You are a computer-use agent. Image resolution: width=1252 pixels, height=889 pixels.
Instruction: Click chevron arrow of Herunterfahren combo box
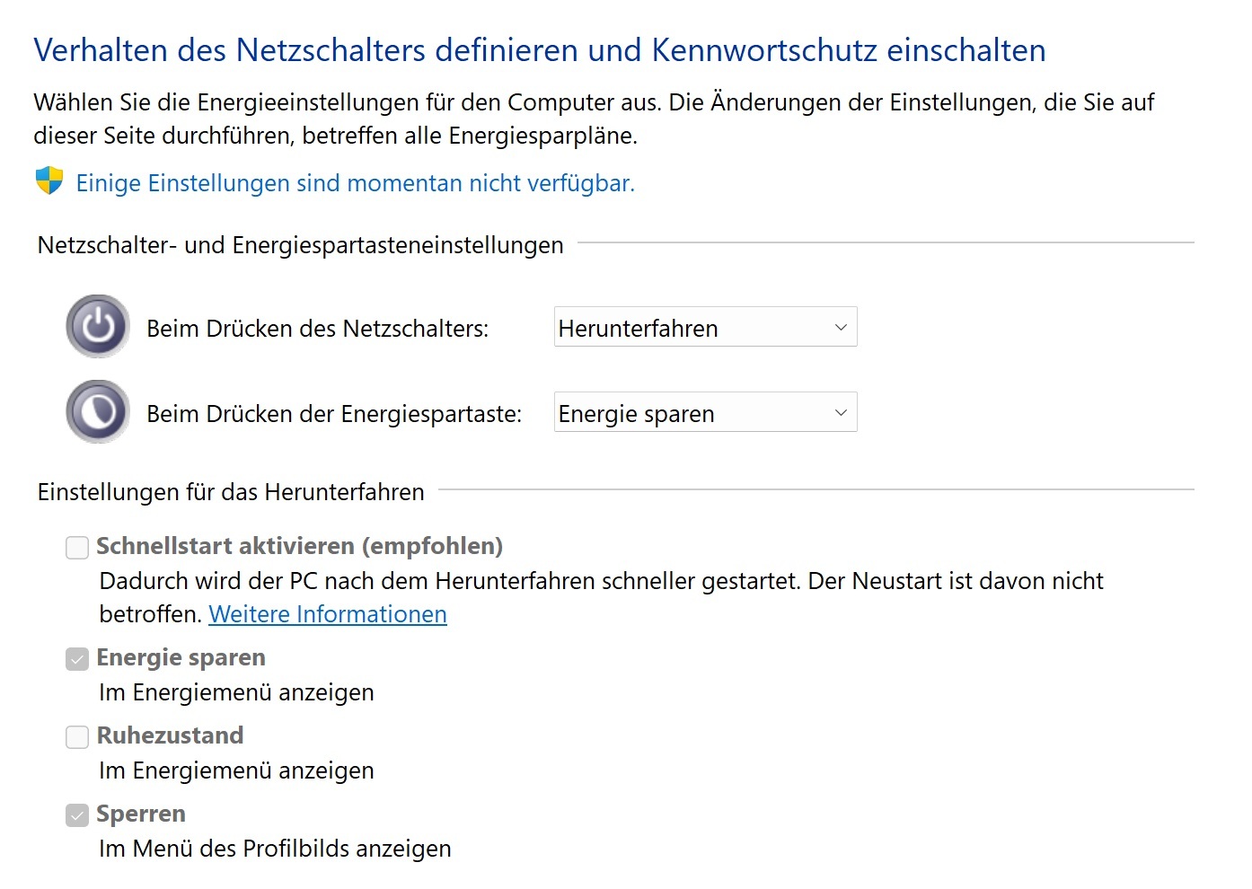pyautogui.click(x=841, y=328)
